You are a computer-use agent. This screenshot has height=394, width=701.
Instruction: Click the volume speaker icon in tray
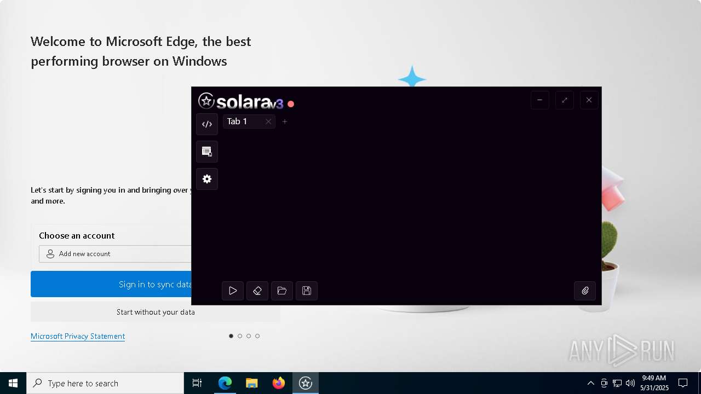(x=630, y=383)
